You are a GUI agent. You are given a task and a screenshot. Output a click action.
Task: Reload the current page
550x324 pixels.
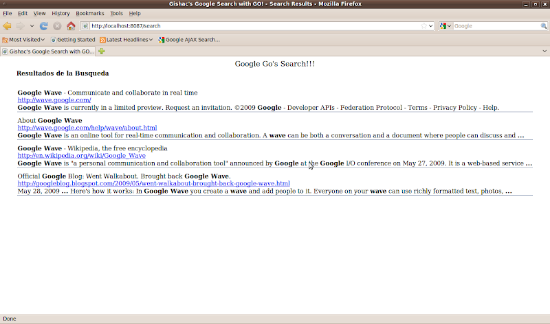[x=43, y=26]
